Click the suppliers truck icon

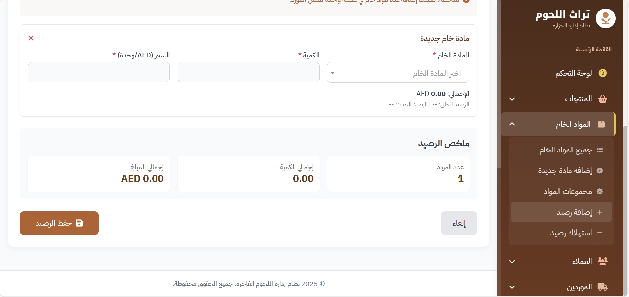602,287
